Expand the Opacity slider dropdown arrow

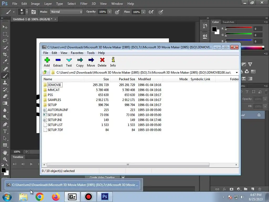point(110,12)
